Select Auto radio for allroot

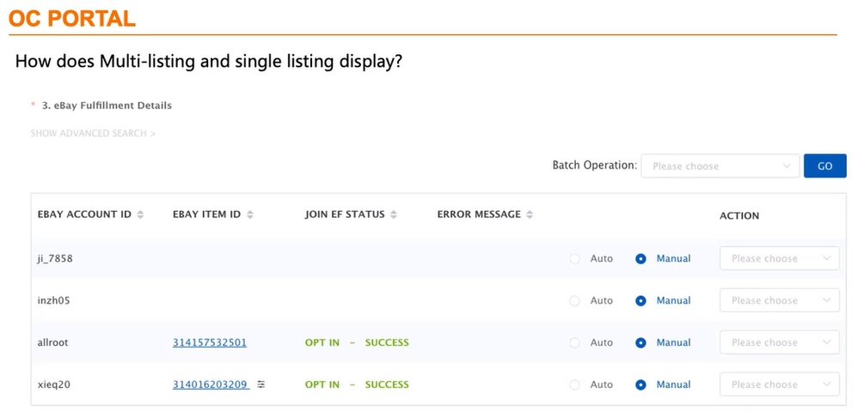pyautogui.click(x=574, y=342)
